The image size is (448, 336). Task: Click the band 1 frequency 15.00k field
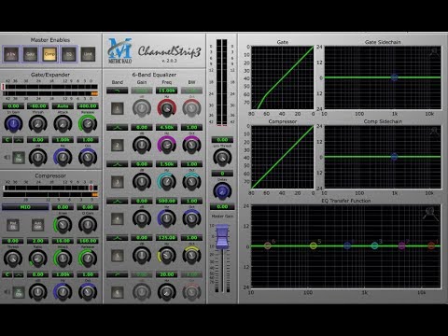167,91
